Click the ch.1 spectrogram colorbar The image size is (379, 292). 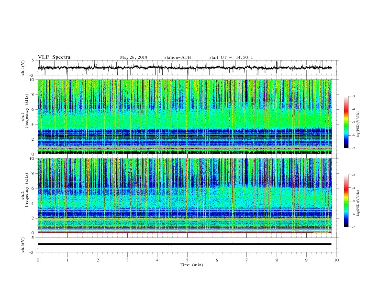tap(346, 122)
